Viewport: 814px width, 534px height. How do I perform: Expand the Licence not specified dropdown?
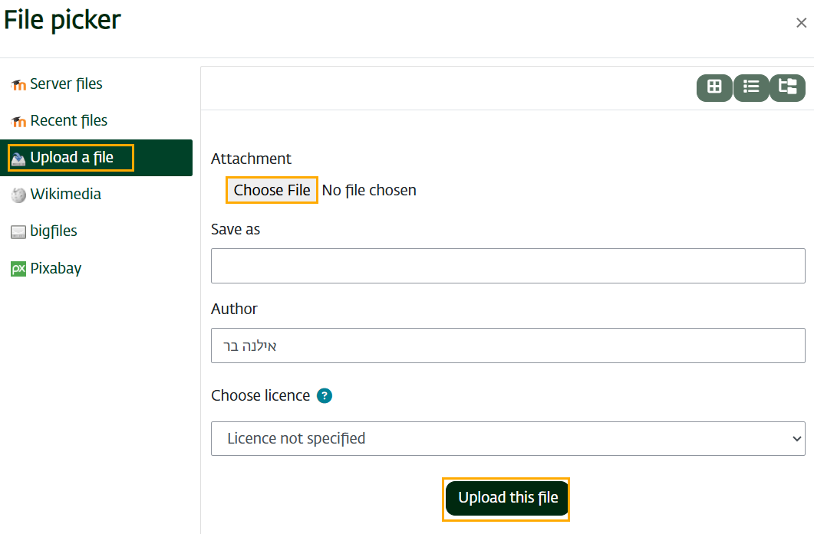(x=508, y=438)
